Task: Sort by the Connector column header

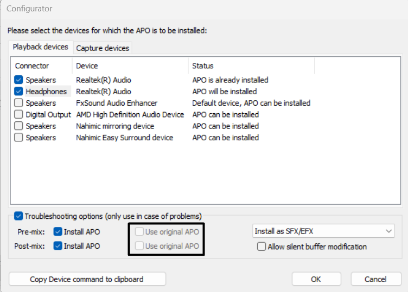Action: (x=32, y=66)
